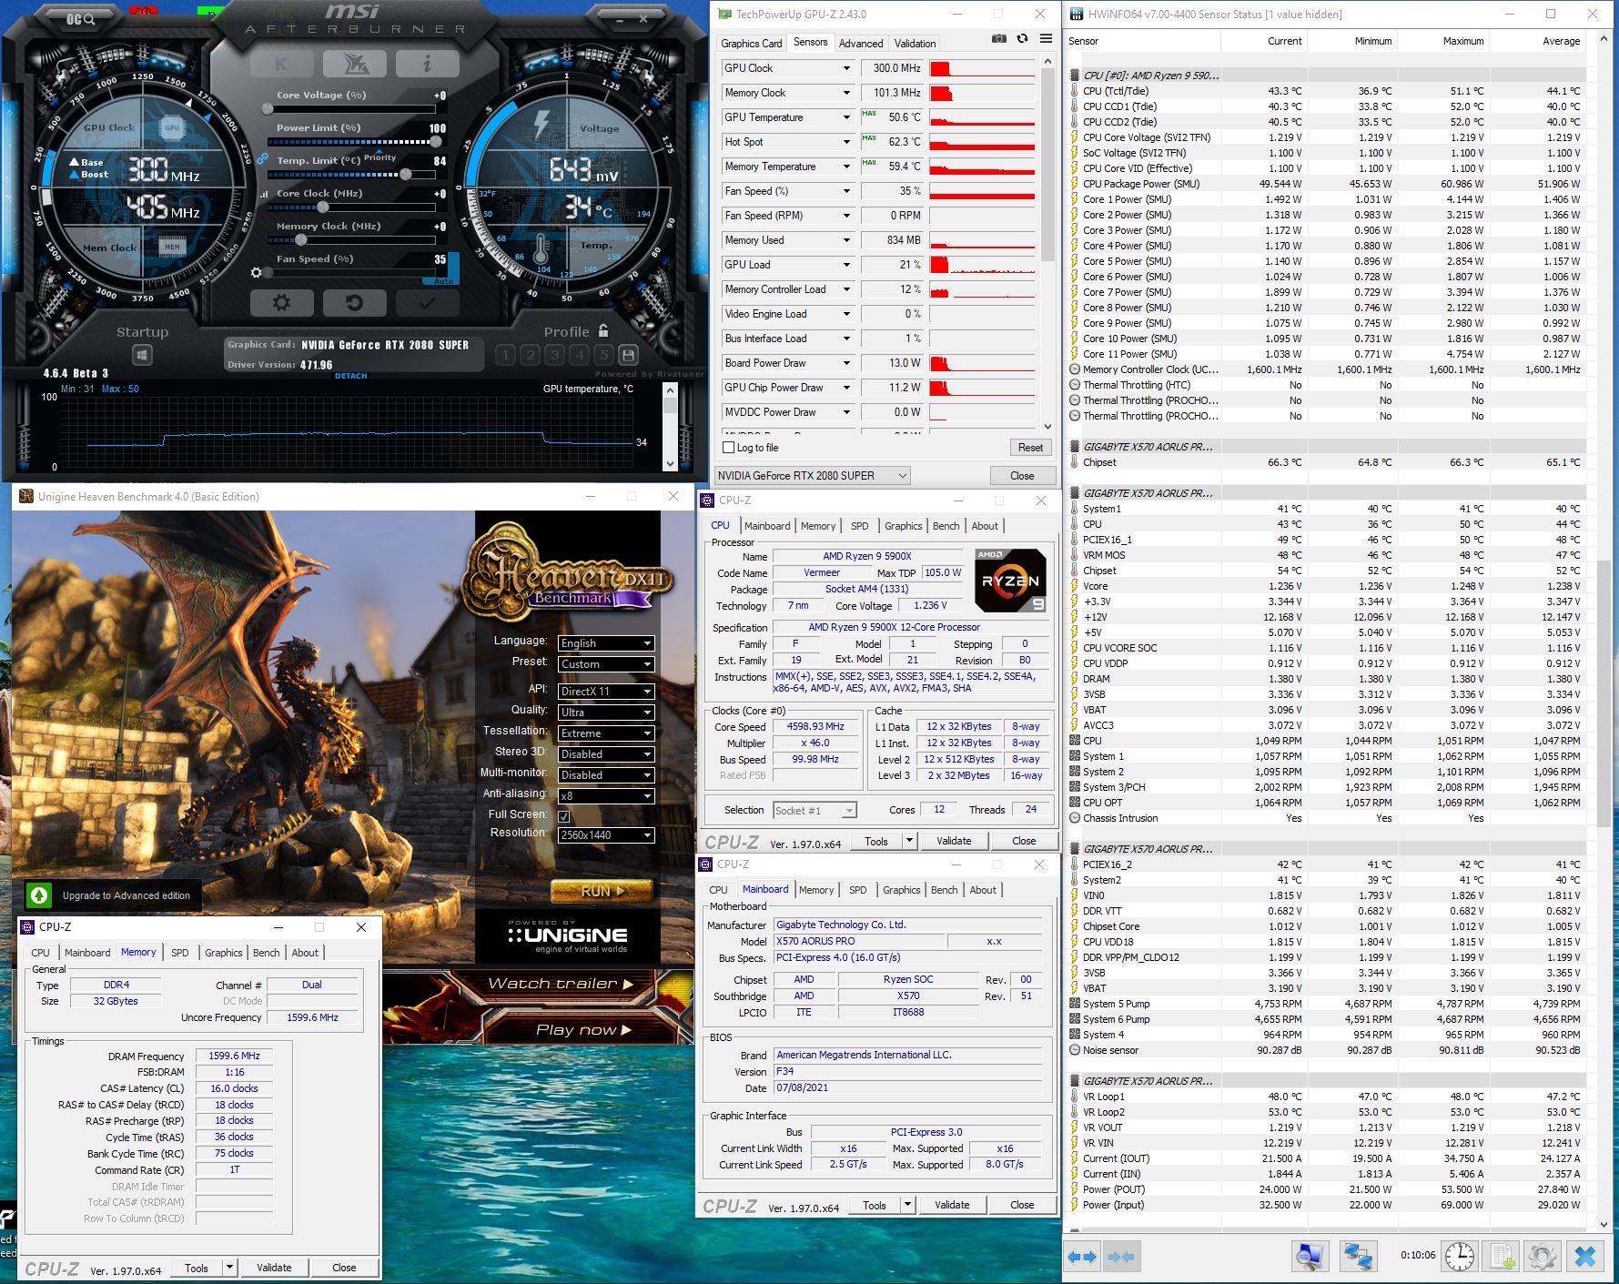
Task: Click HWiNFO blue X close sensors icon
Action: coord(1585,1257)
